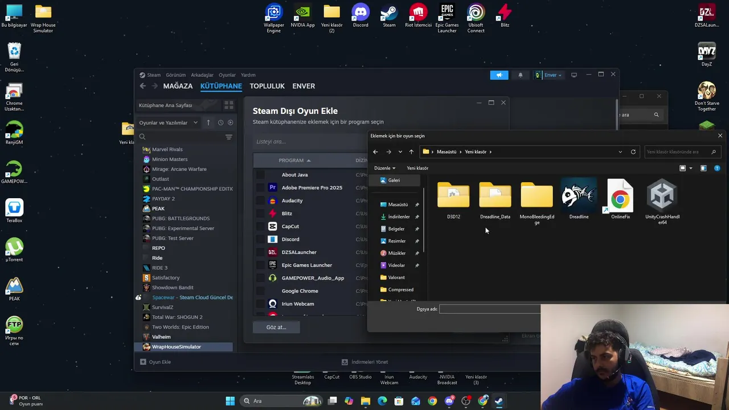Show ready-to-play games filter icon
The height and width of the screenshot is (410, 729).
230,122
